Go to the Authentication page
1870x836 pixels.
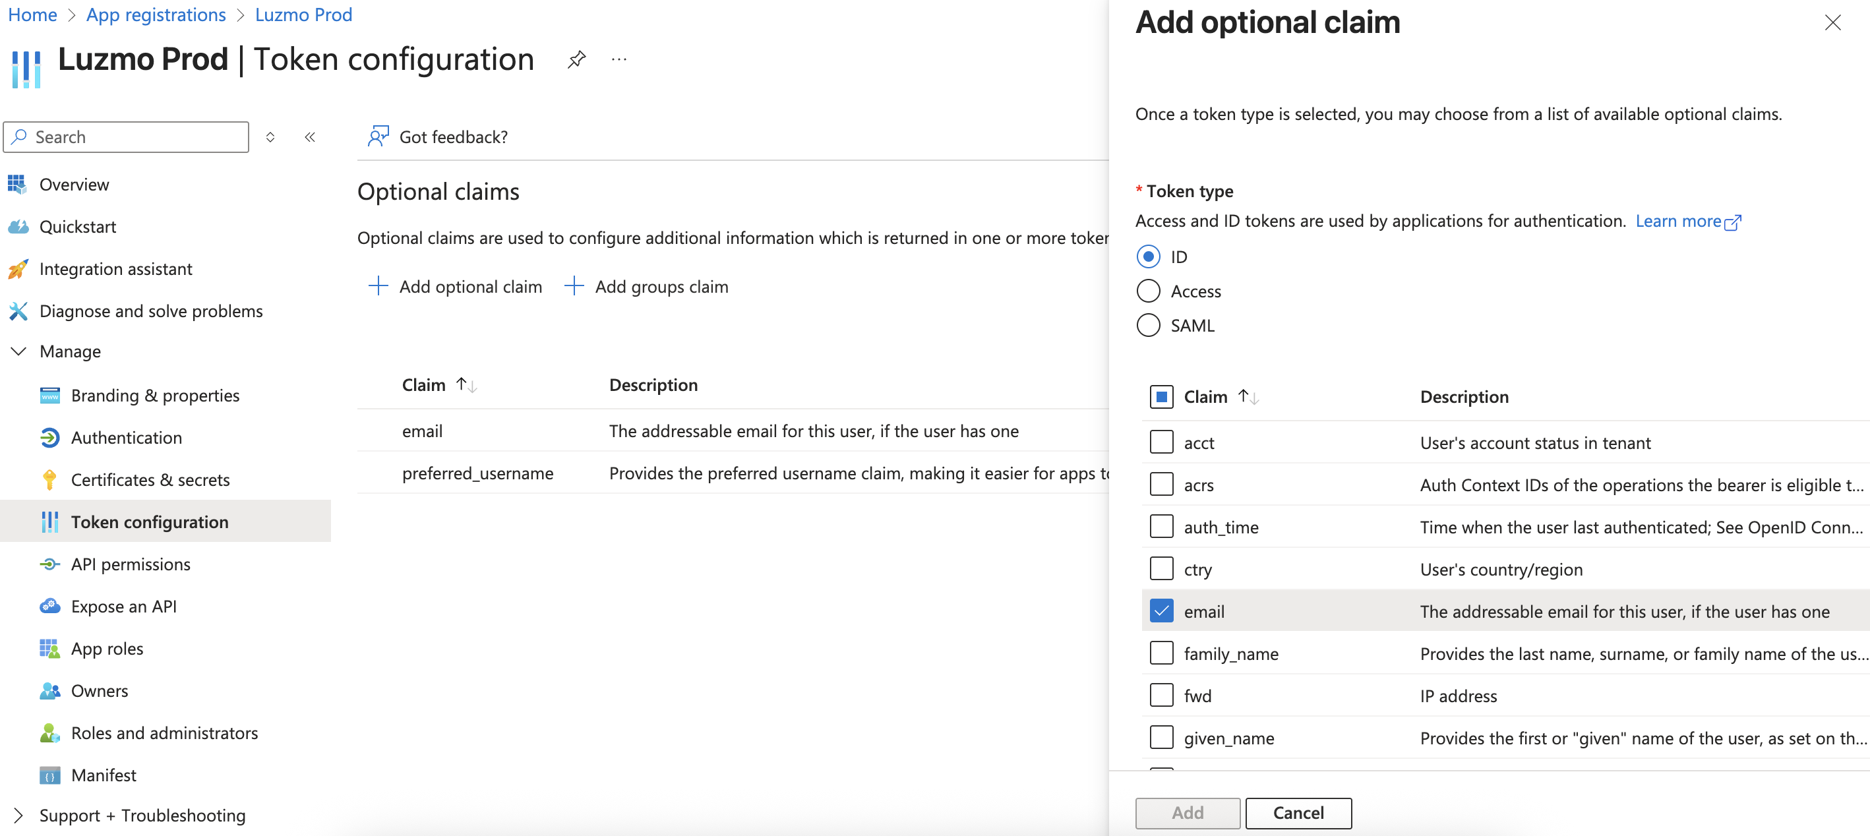127,438
